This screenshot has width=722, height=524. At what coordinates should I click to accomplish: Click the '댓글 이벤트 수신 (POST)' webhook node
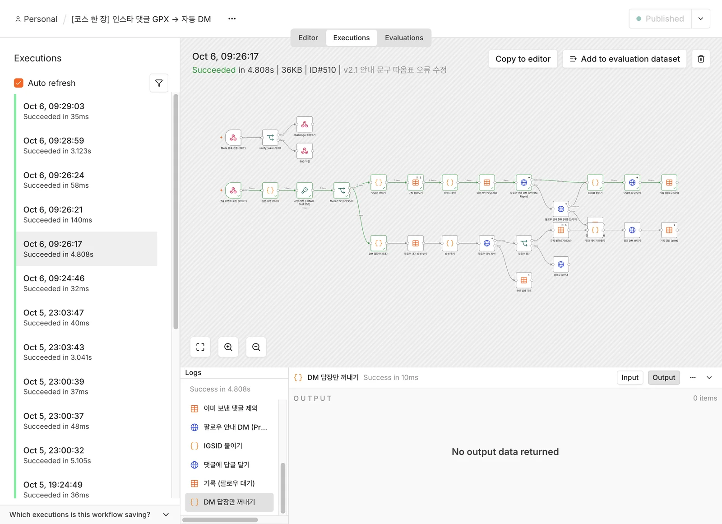click(x=233, y=190)
